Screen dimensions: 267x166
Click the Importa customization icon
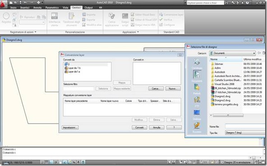click(84, 14)
